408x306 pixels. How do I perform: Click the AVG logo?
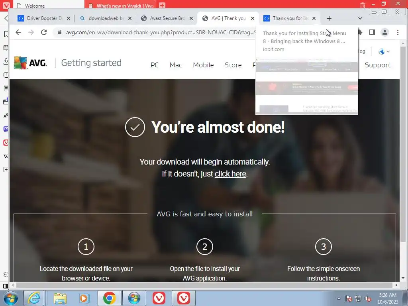click(30, 63)
